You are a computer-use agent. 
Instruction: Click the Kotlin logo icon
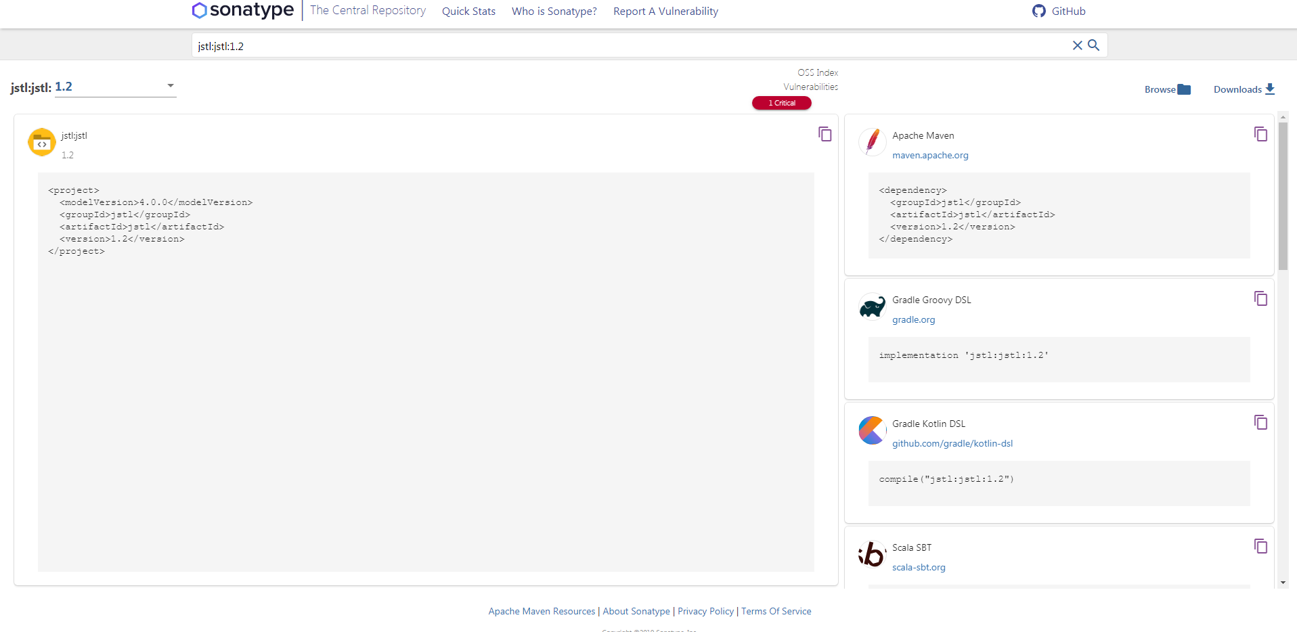[x=873, y=430]
